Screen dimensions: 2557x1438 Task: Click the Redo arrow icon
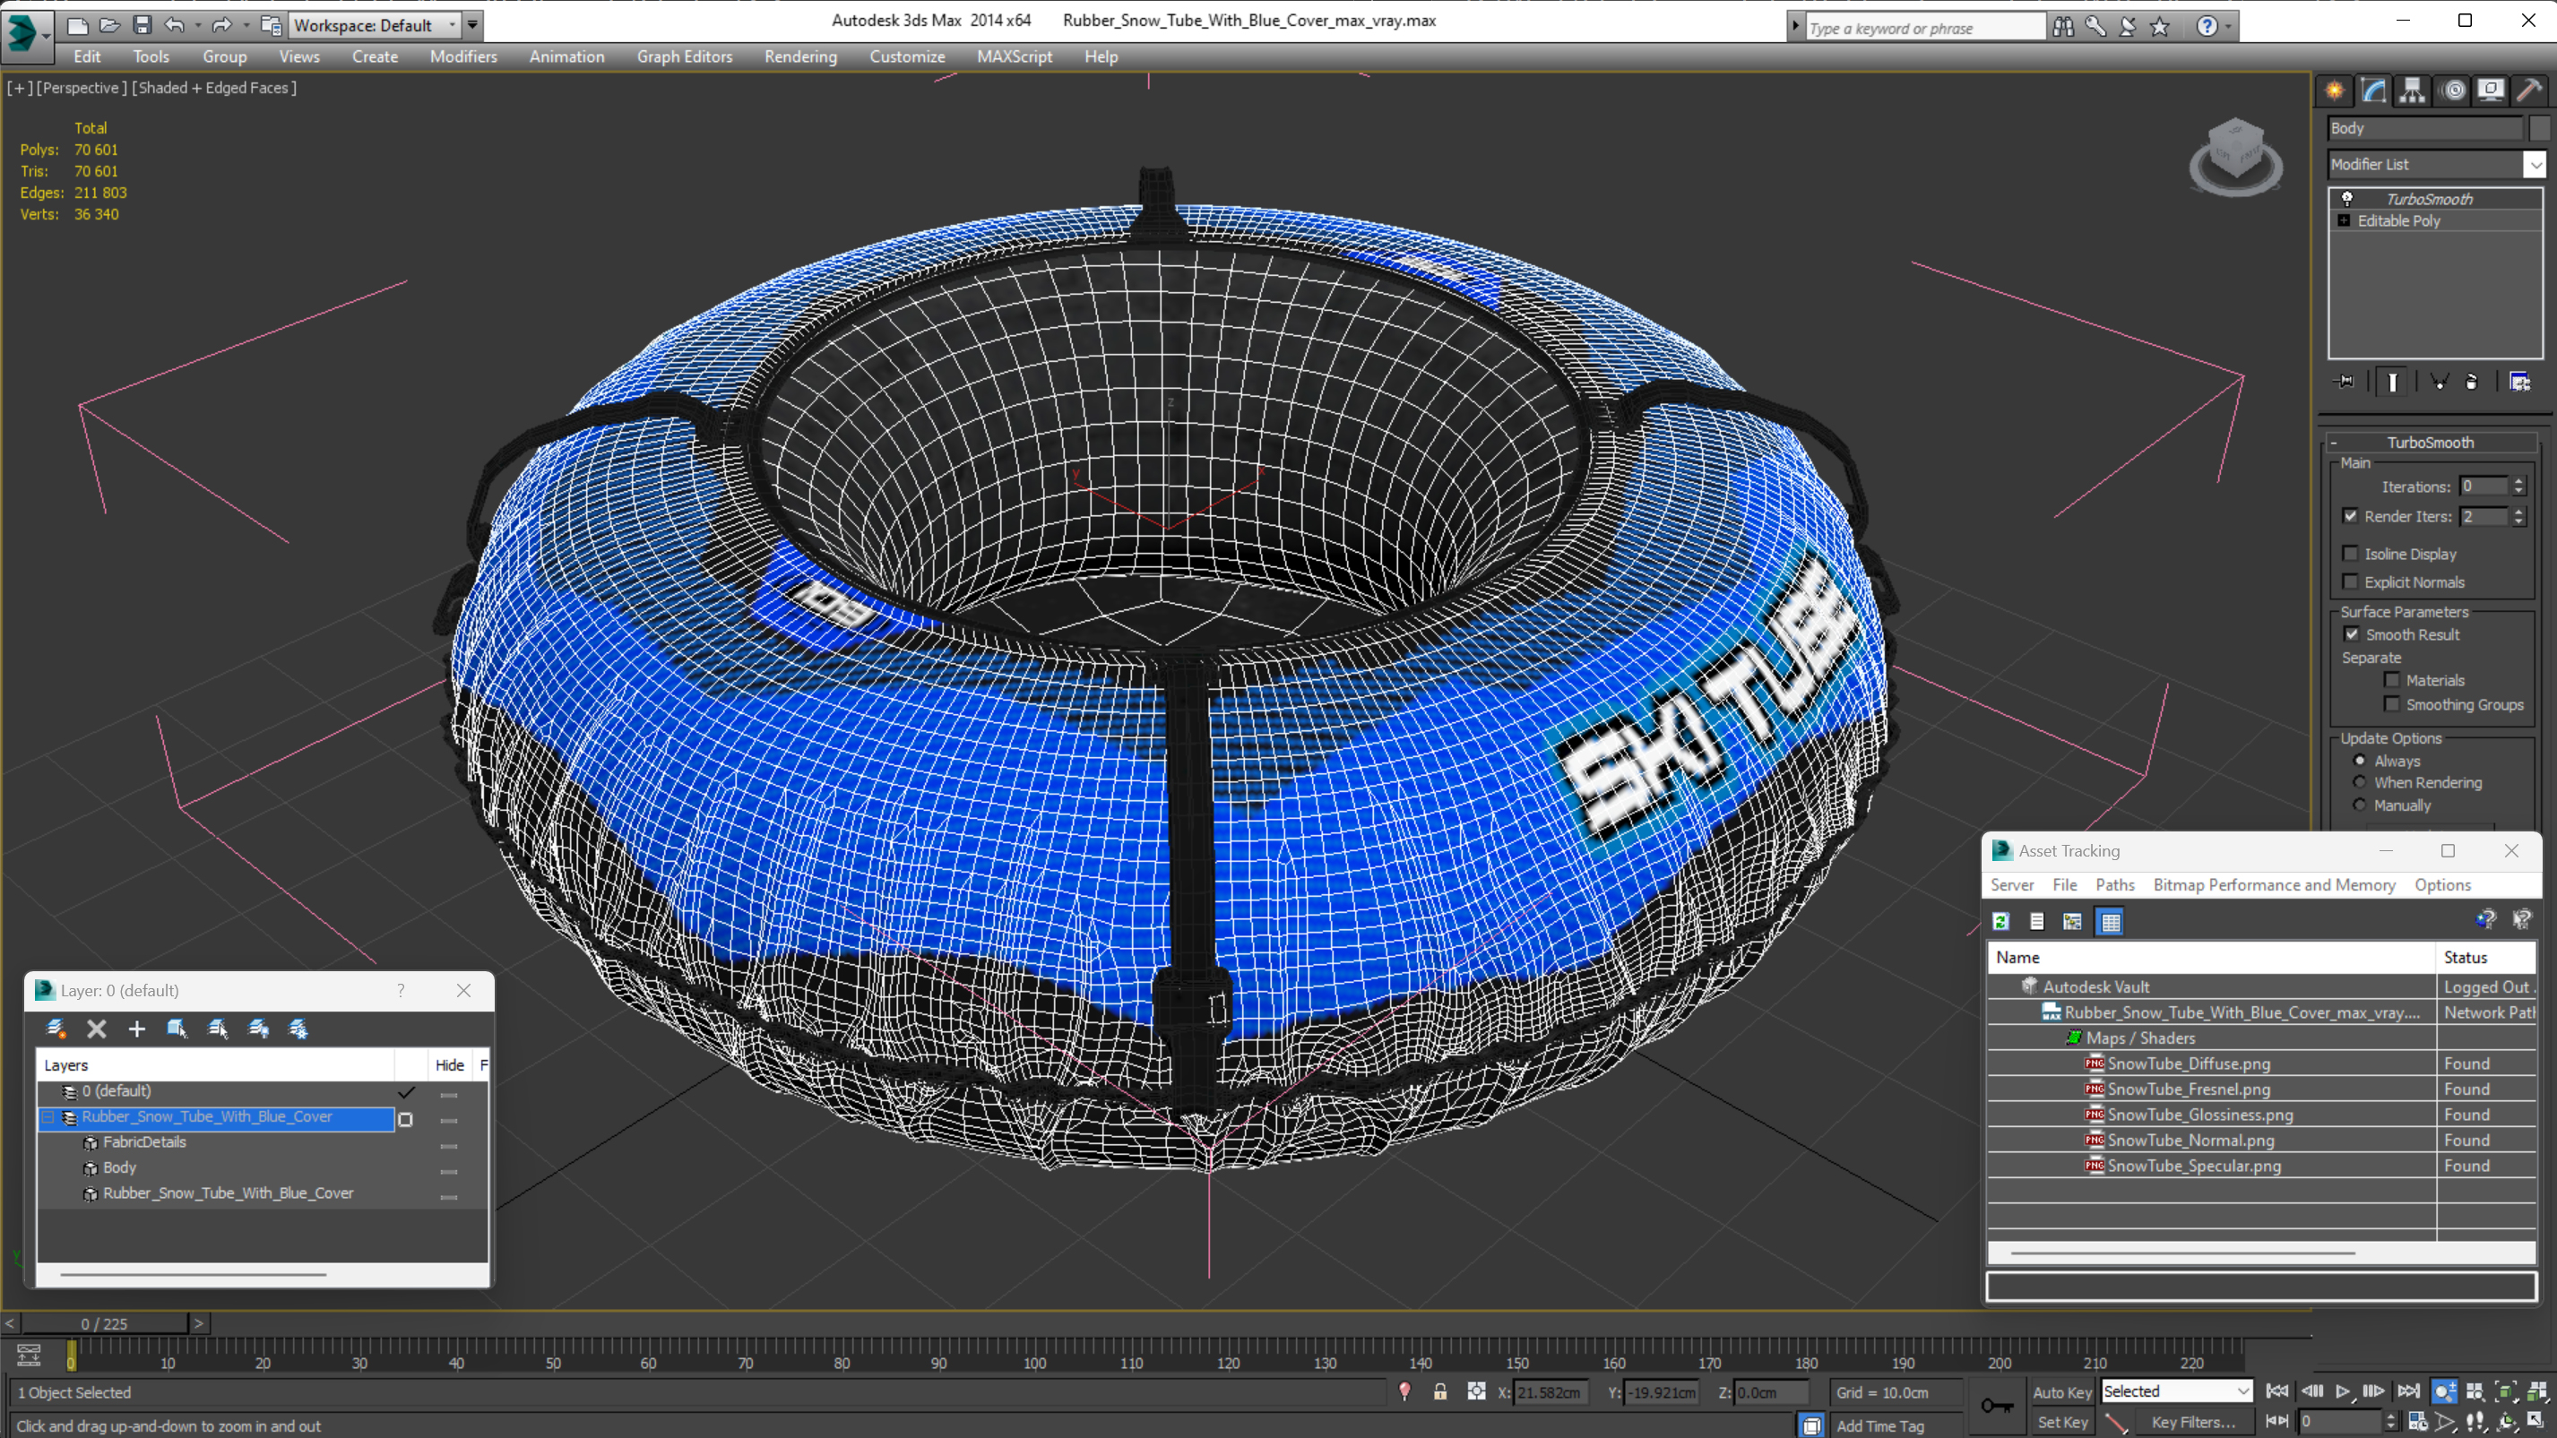point(221,25)
